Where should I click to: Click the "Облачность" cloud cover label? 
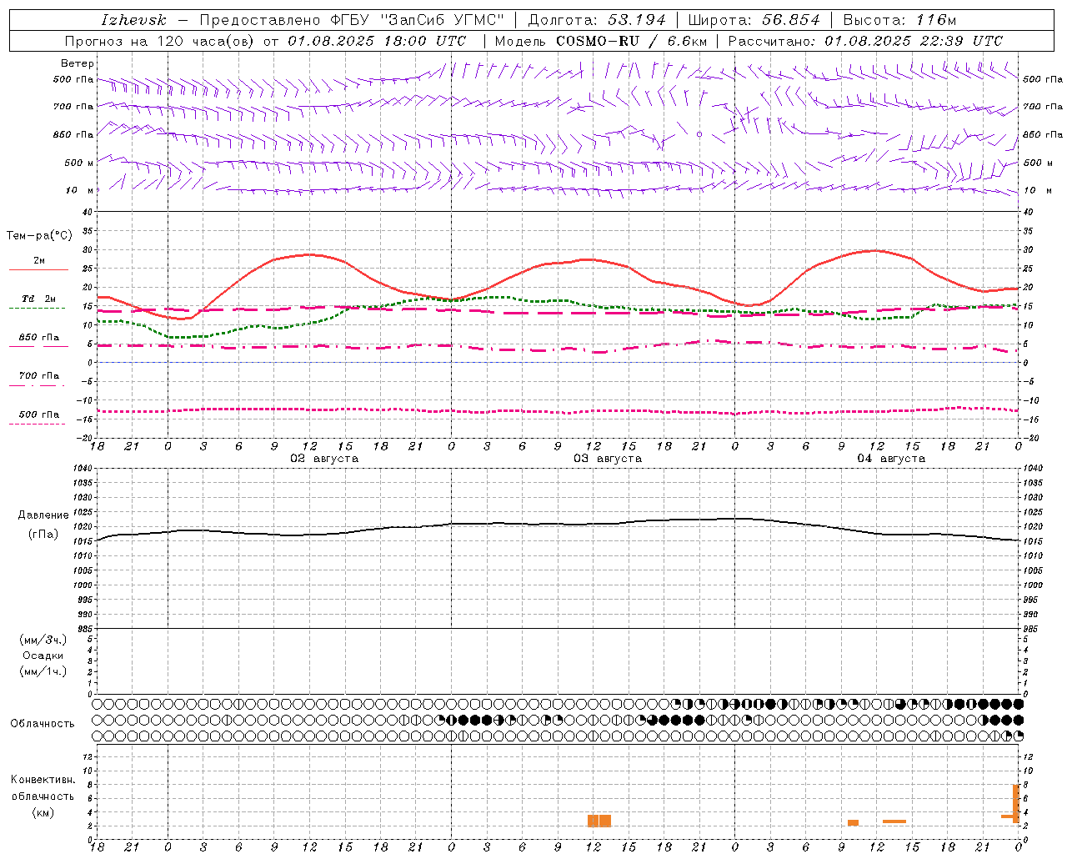point(43,724)
